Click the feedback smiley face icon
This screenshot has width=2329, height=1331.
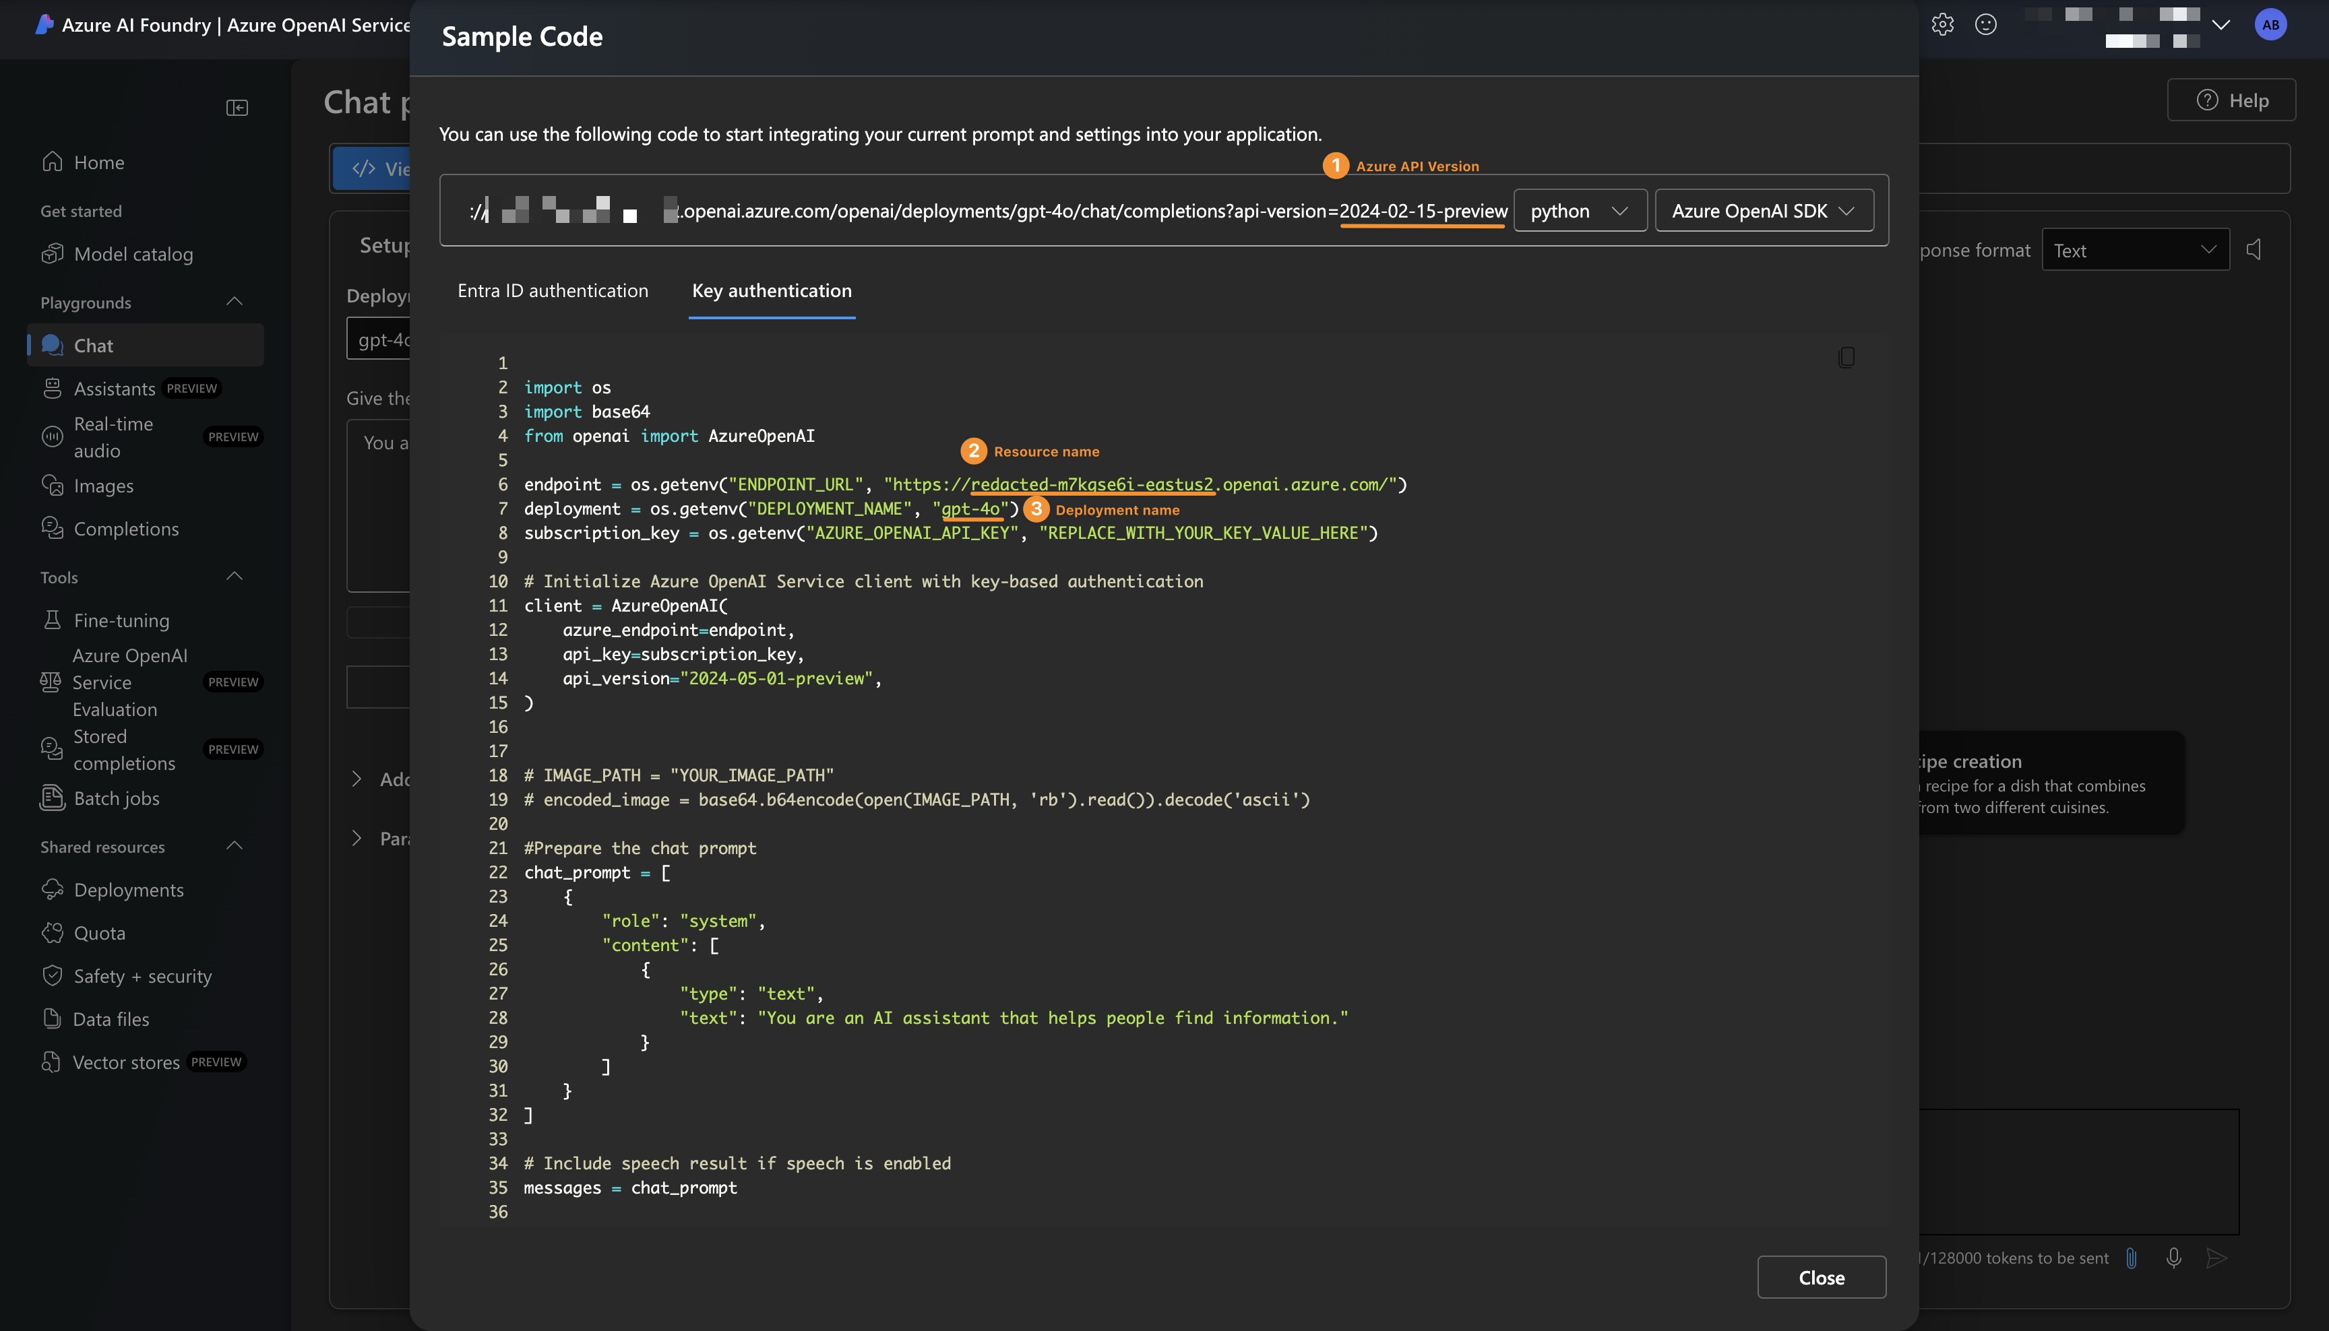(1985, 25)
